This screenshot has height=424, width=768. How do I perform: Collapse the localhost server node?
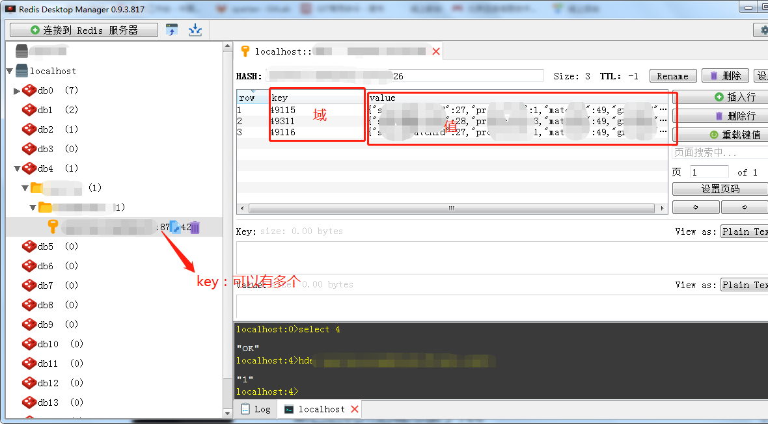9,71
